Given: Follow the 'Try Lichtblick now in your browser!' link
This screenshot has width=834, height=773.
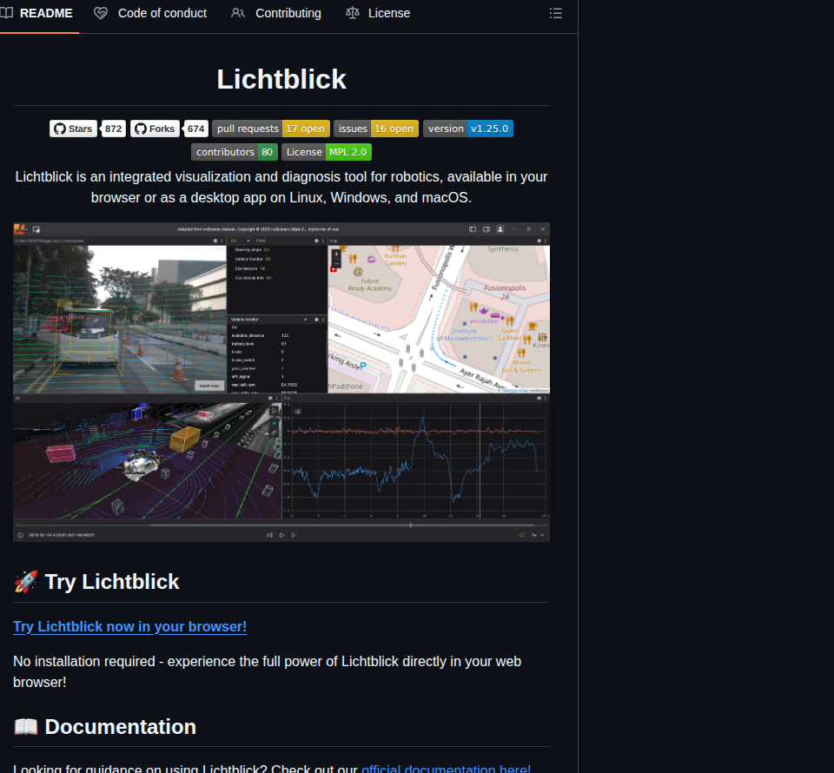Looking at the screenshot, I should 129,627.
